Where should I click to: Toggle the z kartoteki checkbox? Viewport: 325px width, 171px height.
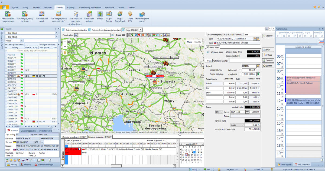pyautogui.click(x=240, y=73)
